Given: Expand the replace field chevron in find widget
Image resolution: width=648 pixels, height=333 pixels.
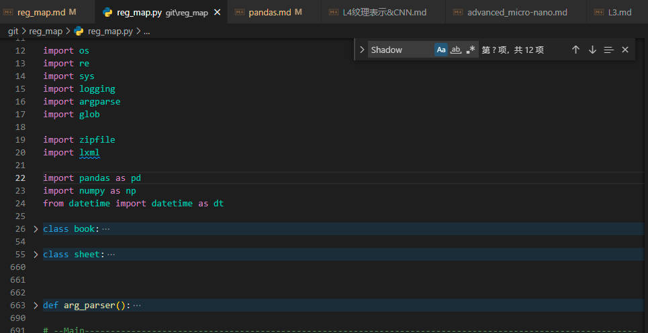Looking at the screenshot, I should [362, 50].
